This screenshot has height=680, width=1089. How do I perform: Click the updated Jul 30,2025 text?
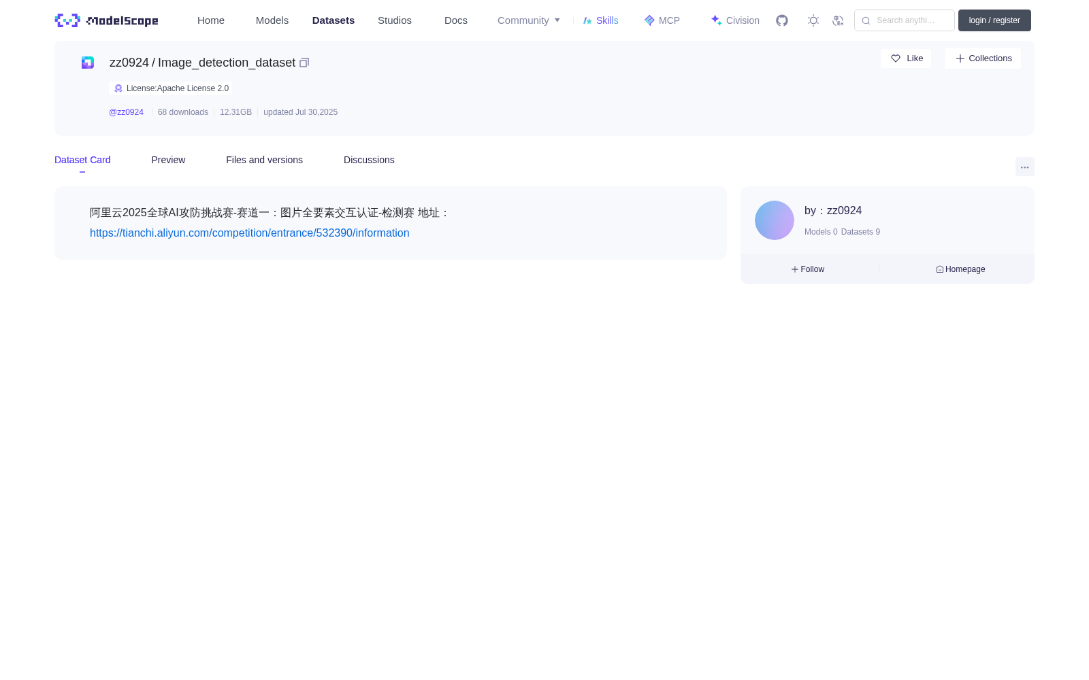(x=300, y=112)
